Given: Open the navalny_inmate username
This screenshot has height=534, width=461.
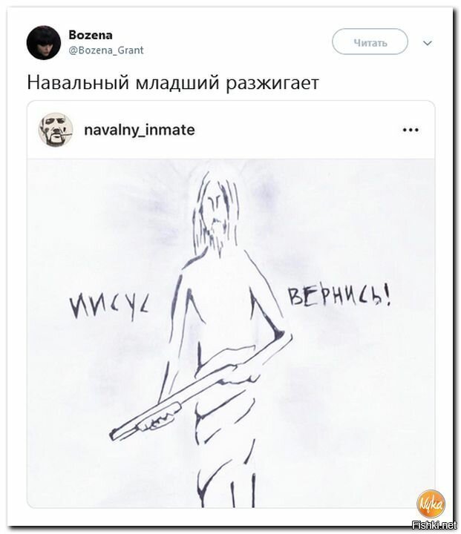Looking at the screenshot, I should point(140,130).
